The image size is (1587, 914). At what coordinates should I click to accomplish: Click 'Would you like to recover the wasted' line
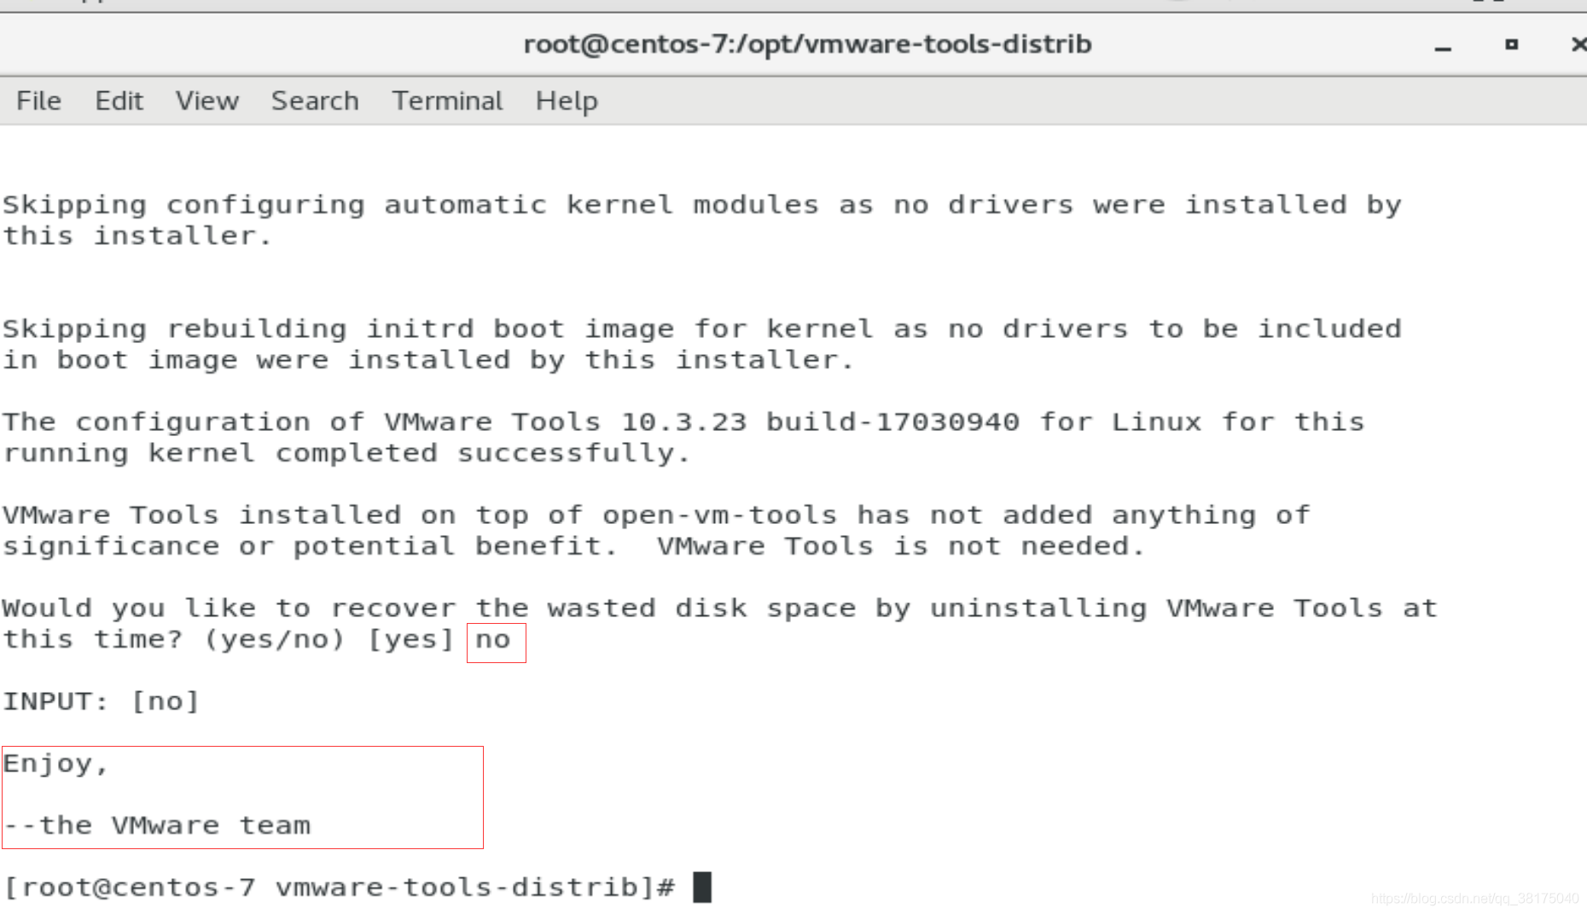[720, 608]
